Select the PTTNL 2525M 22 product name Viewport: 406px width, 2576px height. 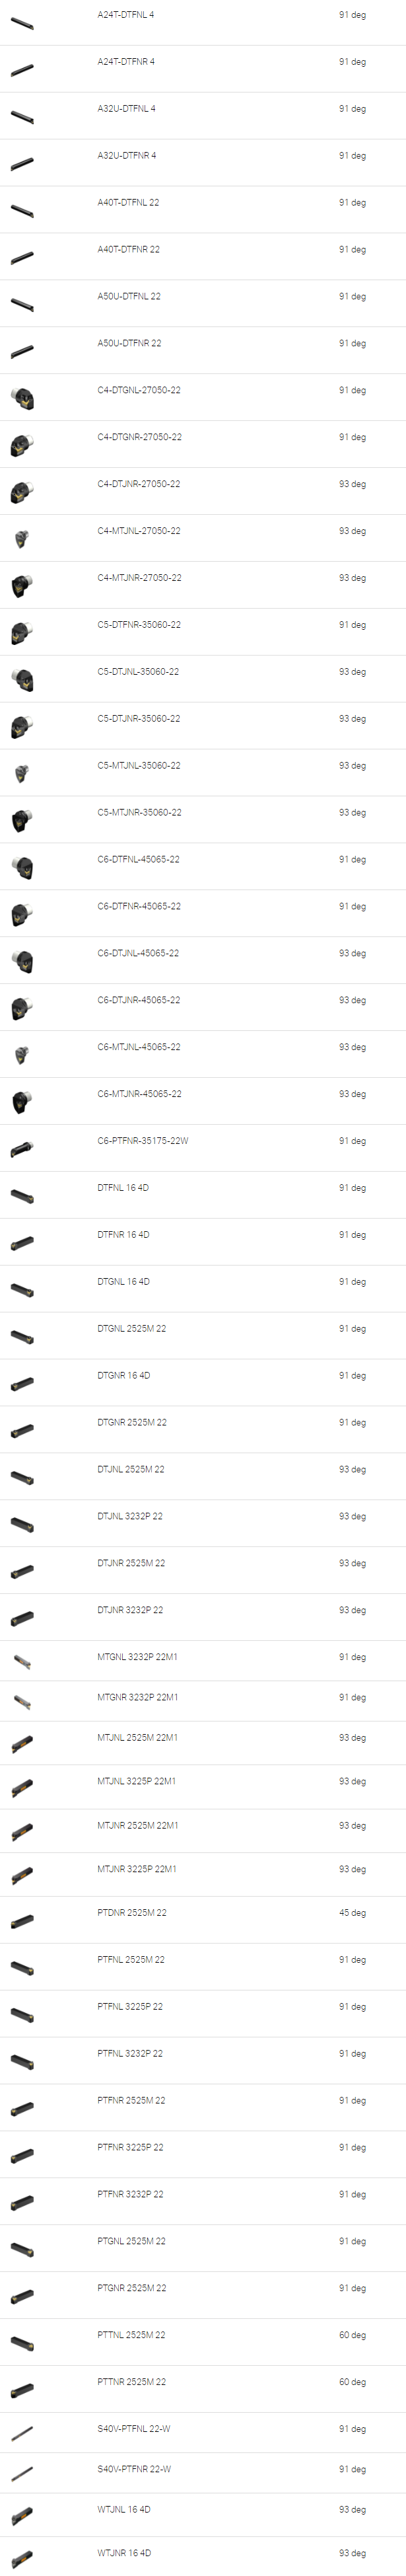click(131, 2335)
